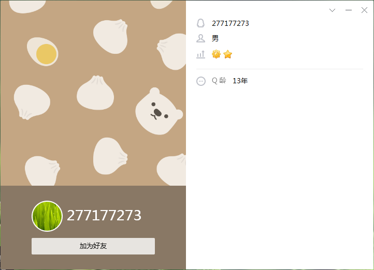Click the sun level badge
This screenshot has width=374, height=270.
pos(216,54)
